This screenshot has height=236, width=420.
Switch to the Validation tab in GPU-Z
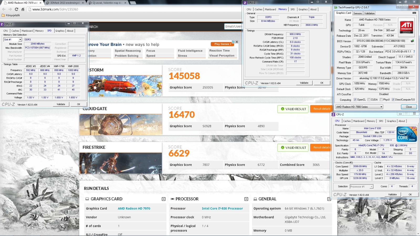click(x=369, y=13)
